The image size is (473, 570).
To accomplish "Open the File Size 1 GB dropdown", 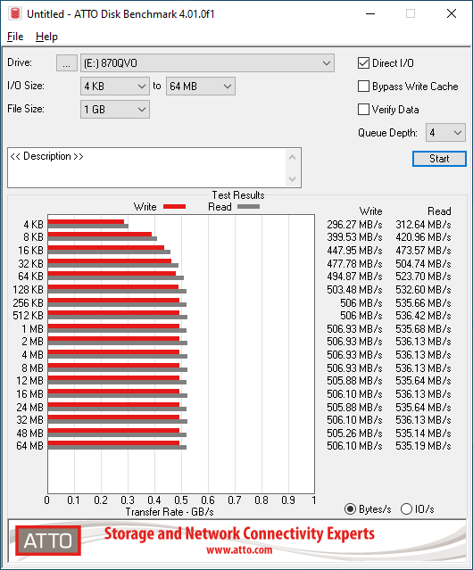I will point(115,110).
